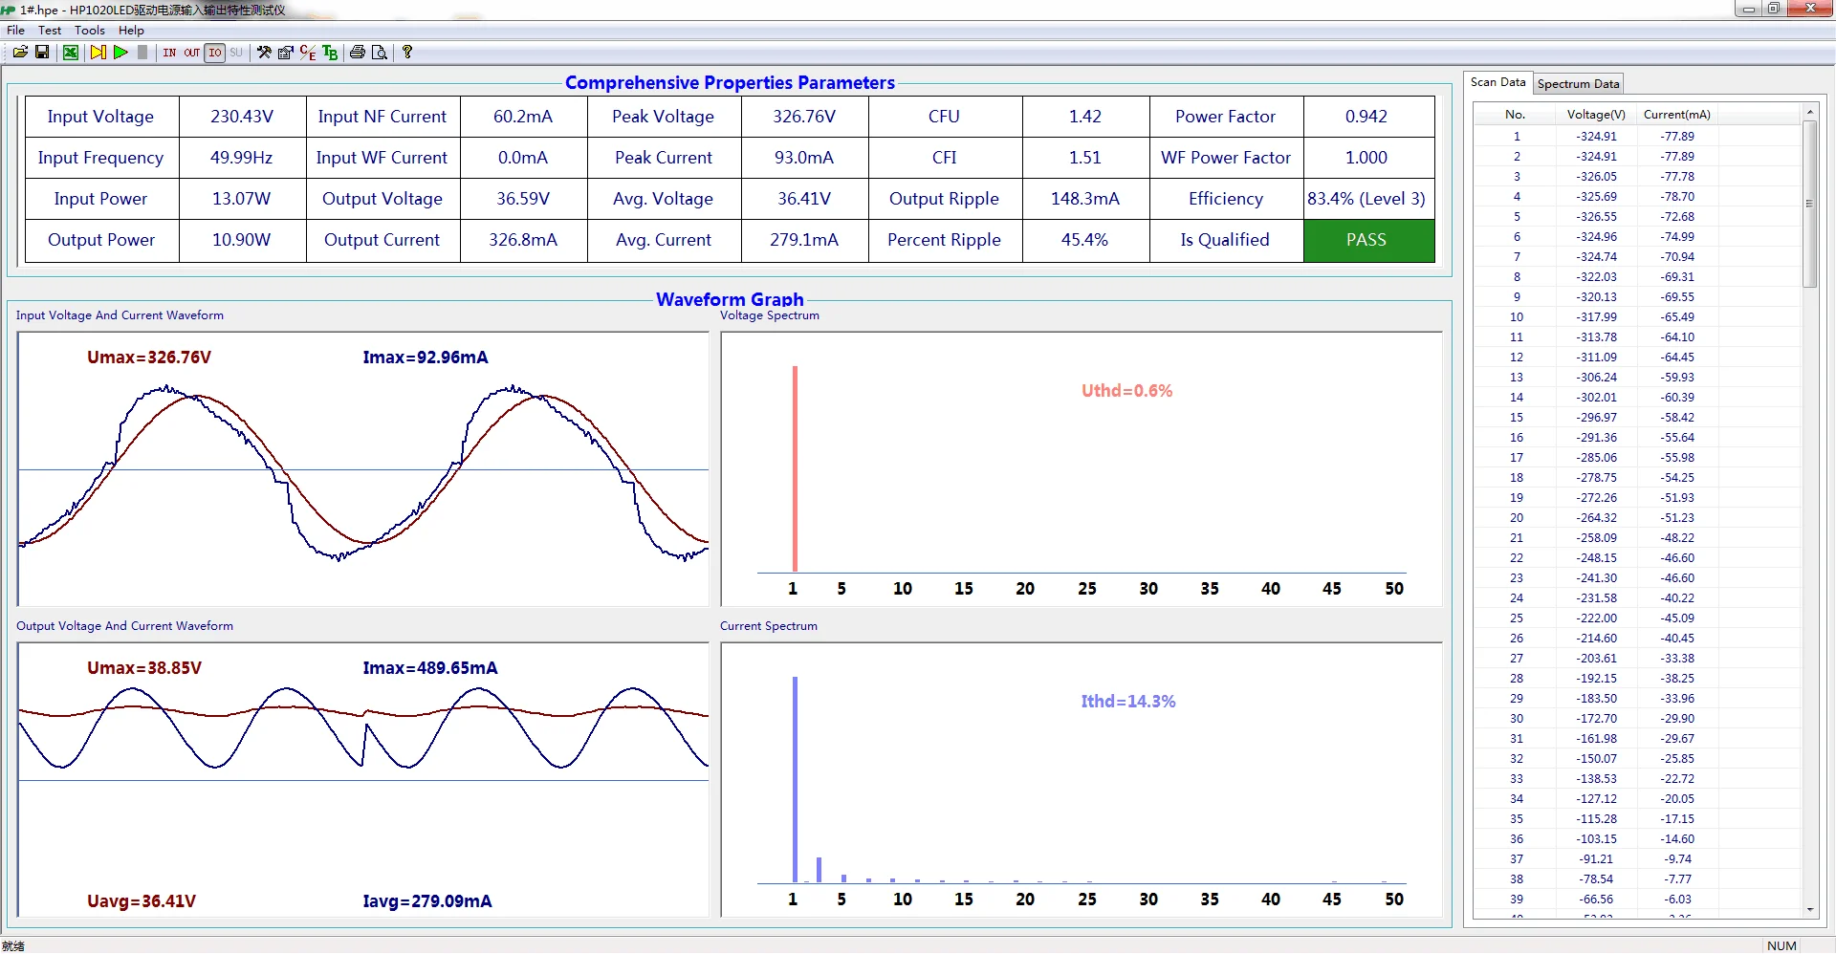Click the grayed SU toolbar button
1836x954 pixels.
point(236,53)
